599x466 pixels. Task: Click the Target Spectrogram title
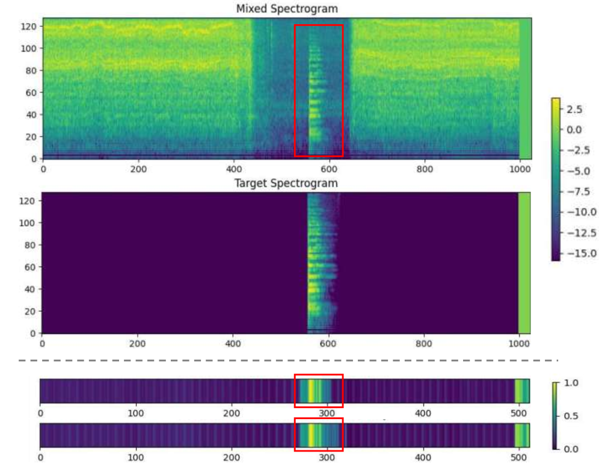286,183
